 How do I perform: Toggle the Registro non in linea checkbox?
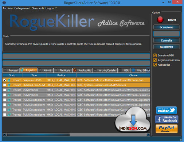tap(155, 60)
